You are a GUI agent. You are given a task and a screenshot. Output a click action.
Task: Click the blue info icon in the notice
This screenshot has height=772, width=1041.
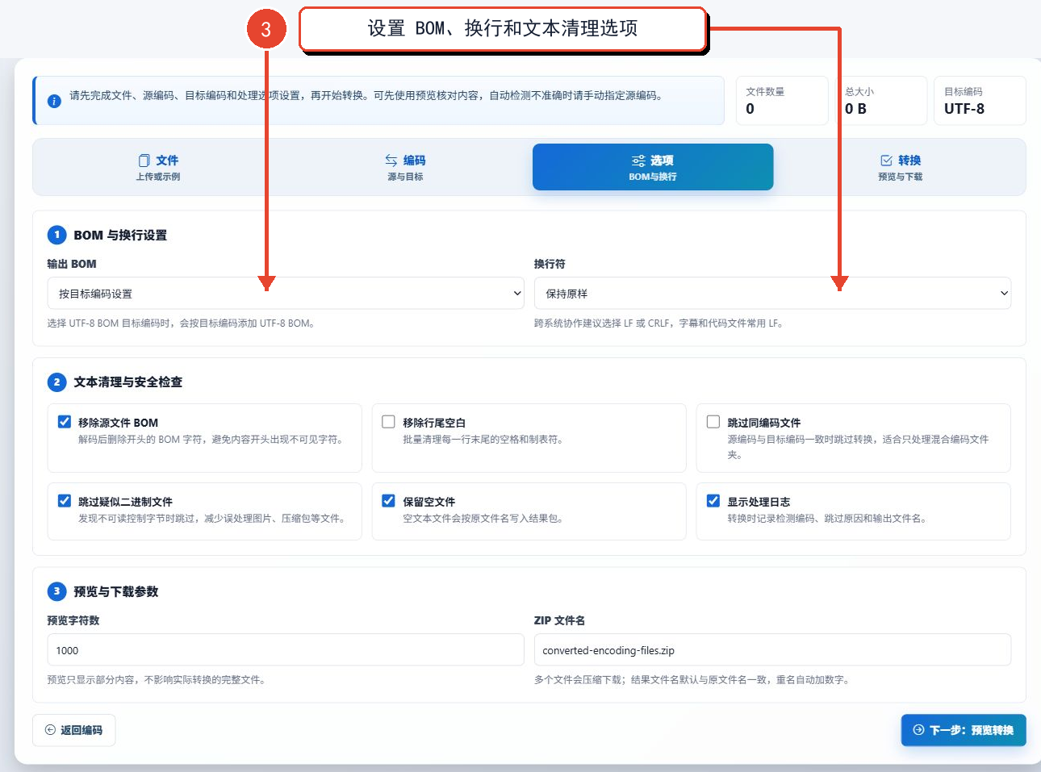(x=54, y=101)
